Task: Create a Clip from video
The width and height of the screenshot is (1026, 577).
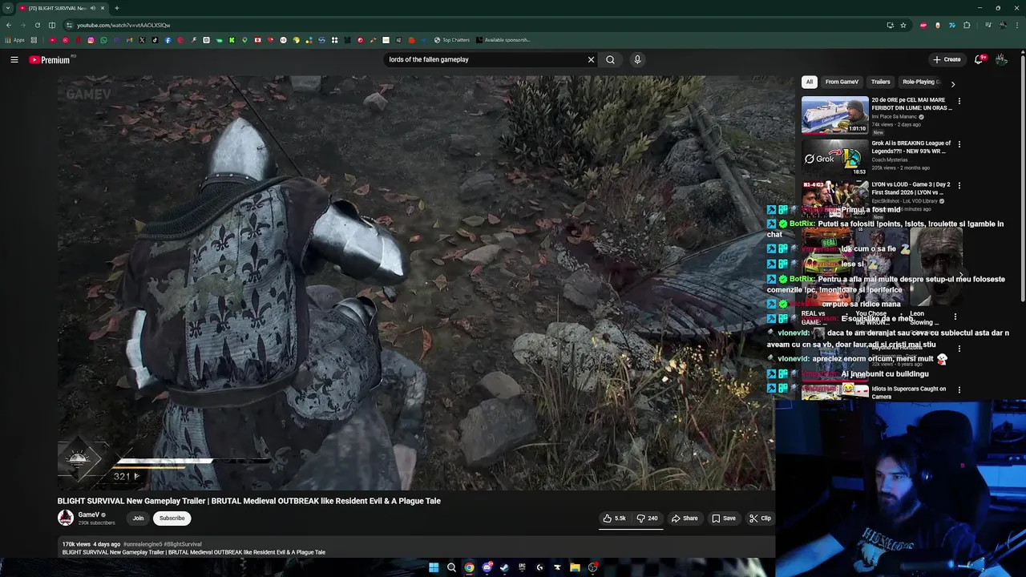Action: point(760,518)
